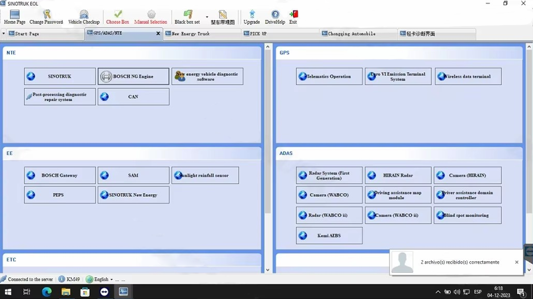Dismiss the archivos recibidos notification
The height and width of the screenshot is (299, 533).
click(x=516, y=262)
